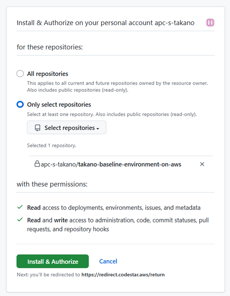Click the Selected 1 repository text
The height and width of the screenshot is (296, 230).
(51, 145)
